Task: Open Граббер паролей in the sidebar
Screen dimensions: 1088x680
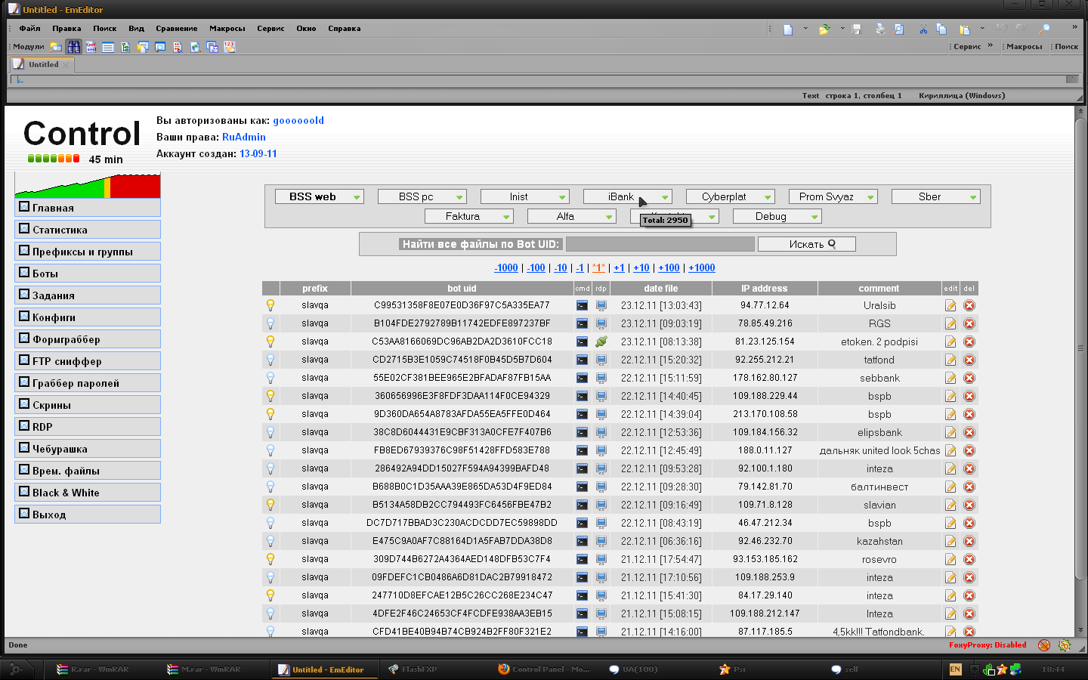Action: click(88, 382)
